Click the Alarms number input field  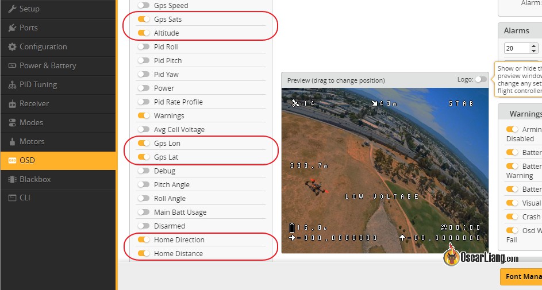pos(516,48)
